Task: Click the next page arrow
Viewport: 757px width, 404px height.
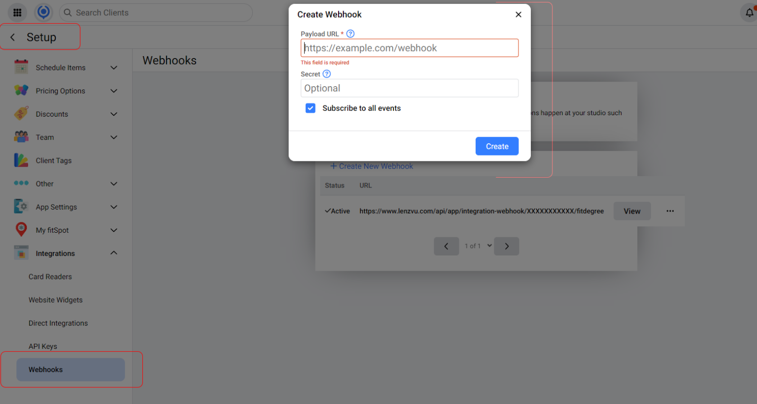Action: pos(506,246)
